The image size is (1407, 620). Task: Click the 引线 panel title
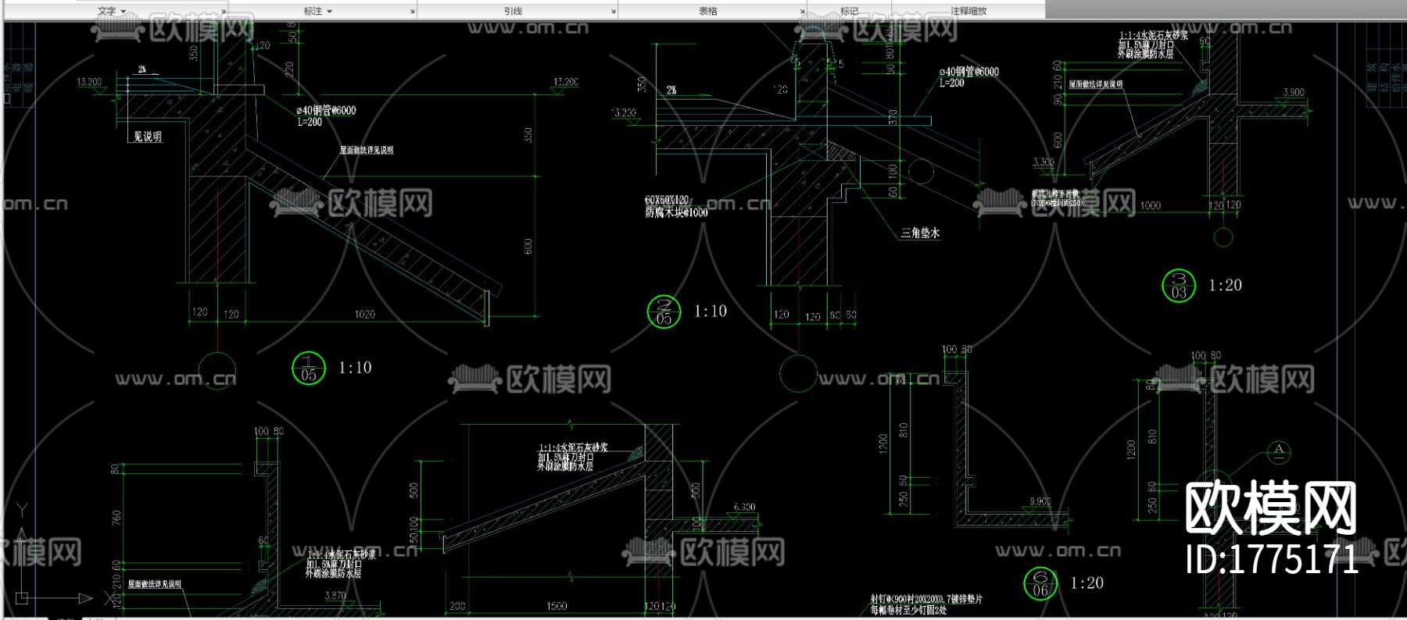click(513, 11)
